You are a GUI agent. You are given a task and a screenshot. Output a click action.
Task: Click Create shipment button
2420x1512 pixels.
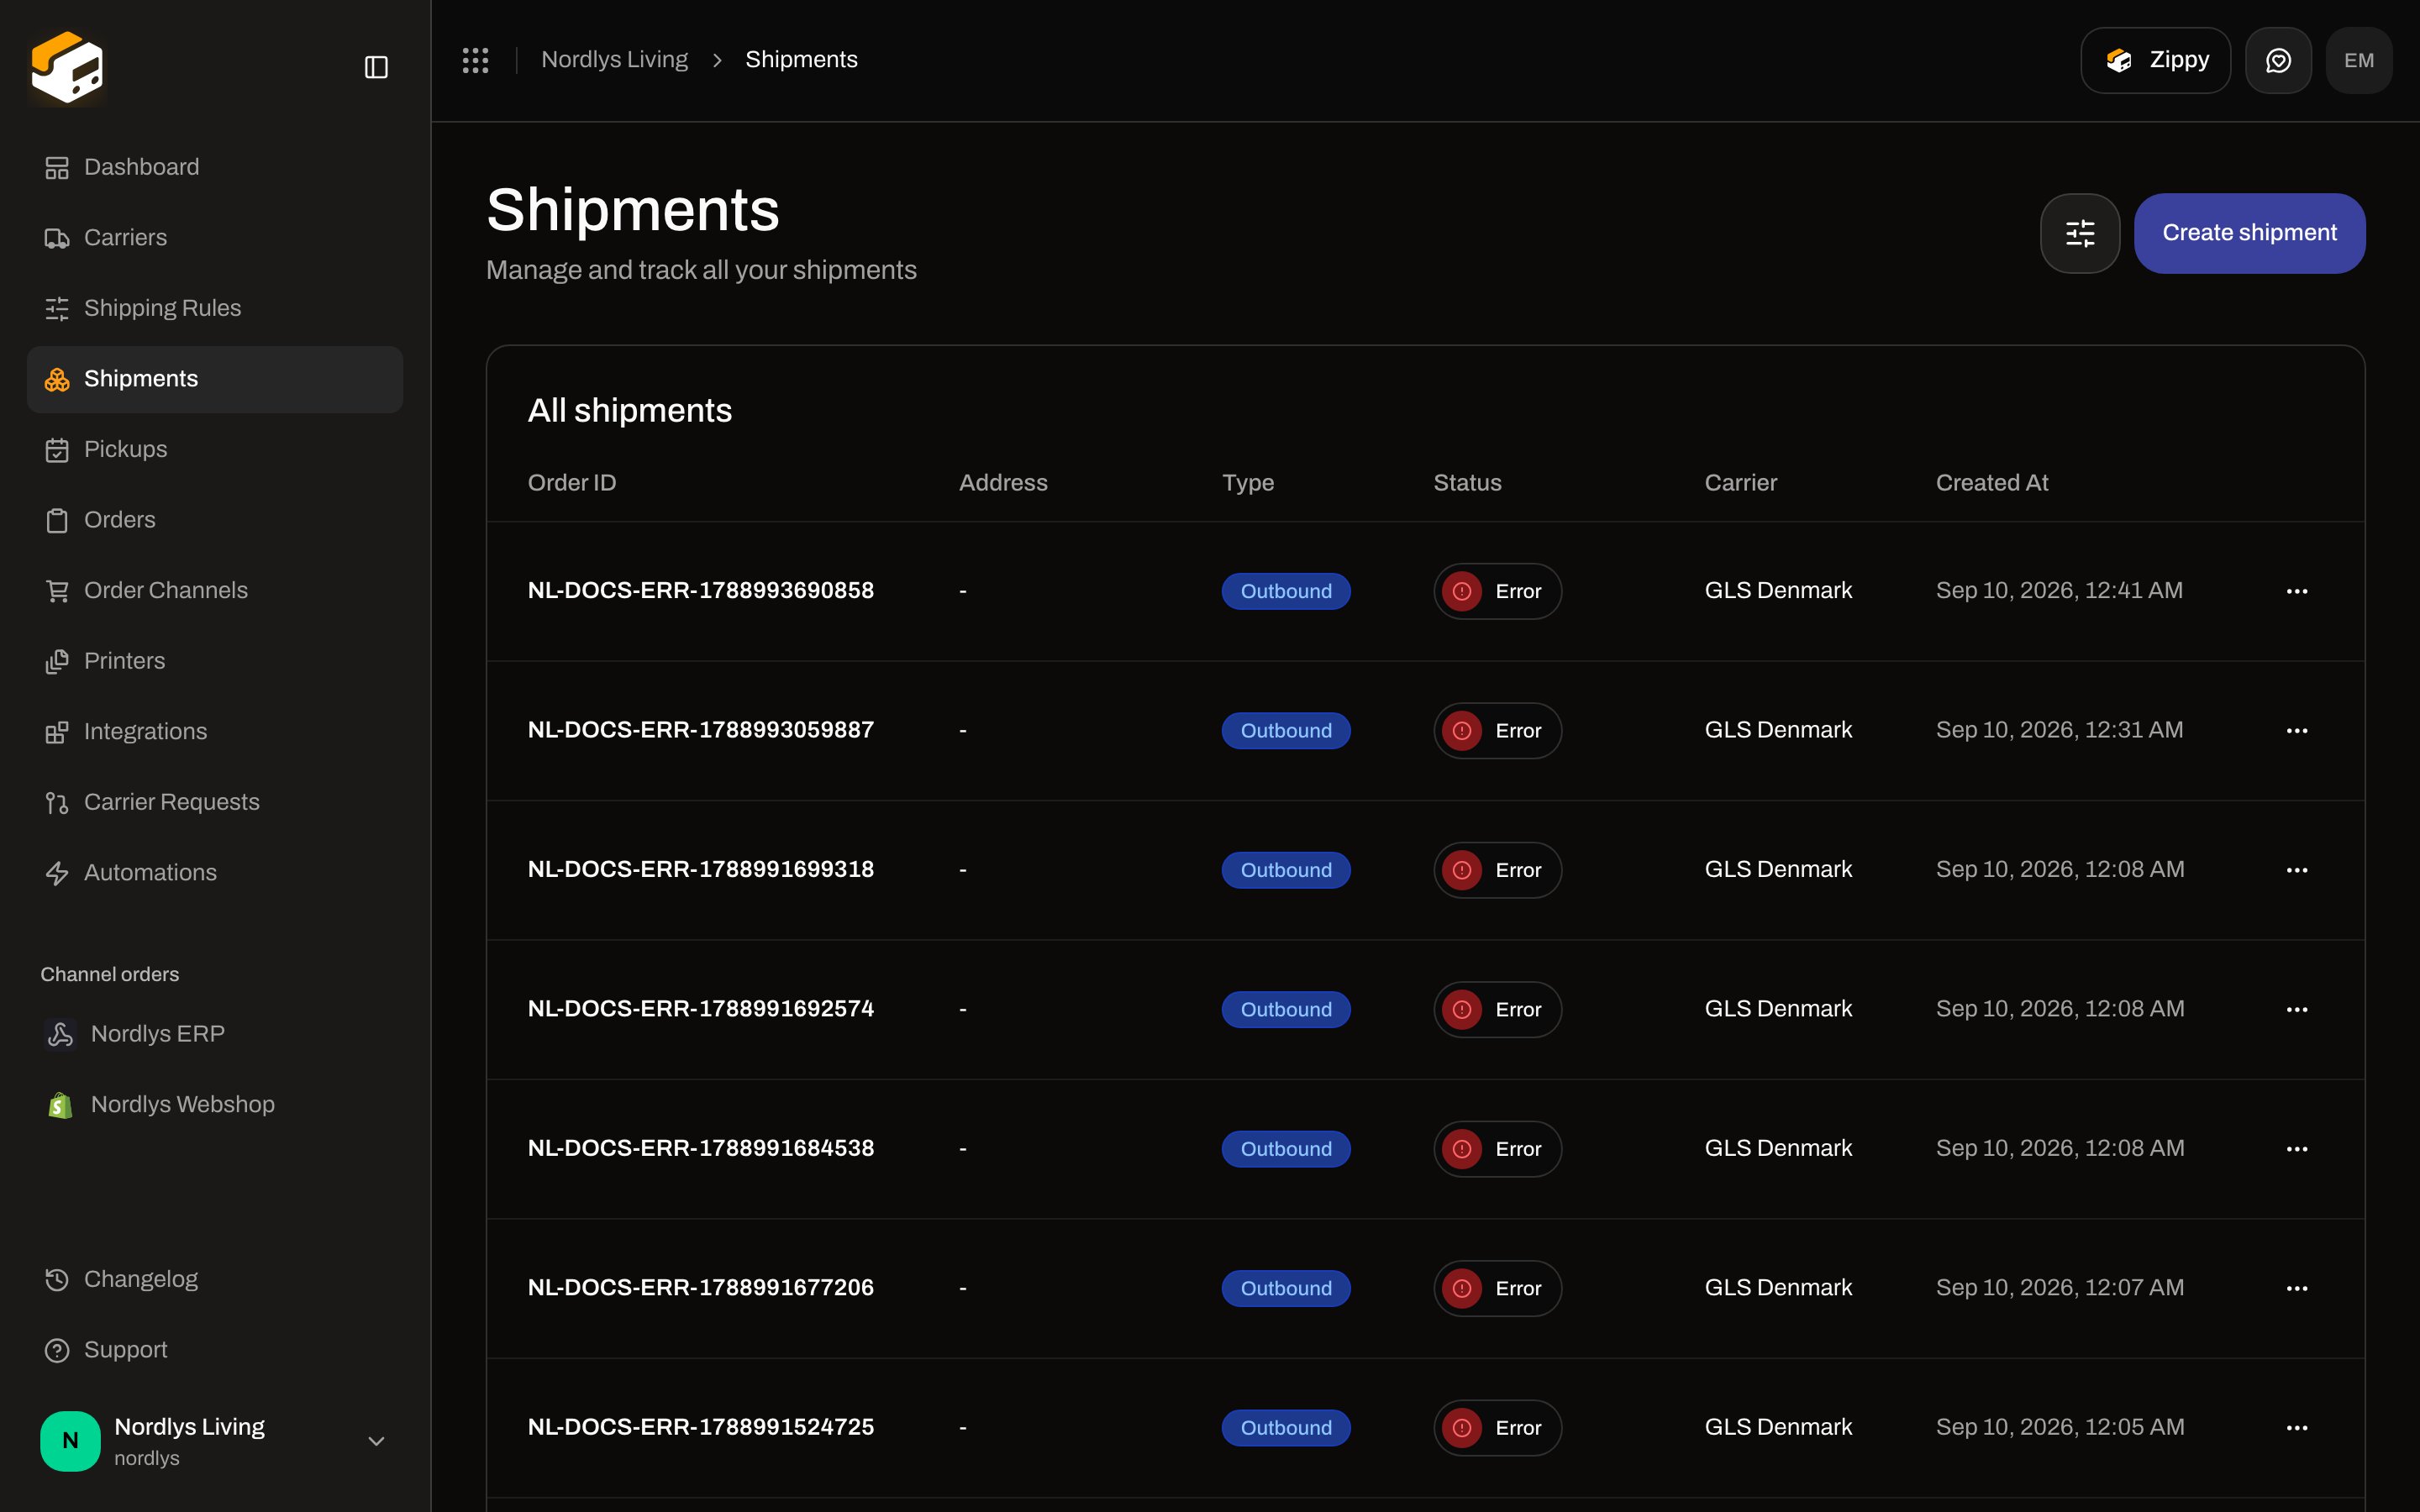2249,233
